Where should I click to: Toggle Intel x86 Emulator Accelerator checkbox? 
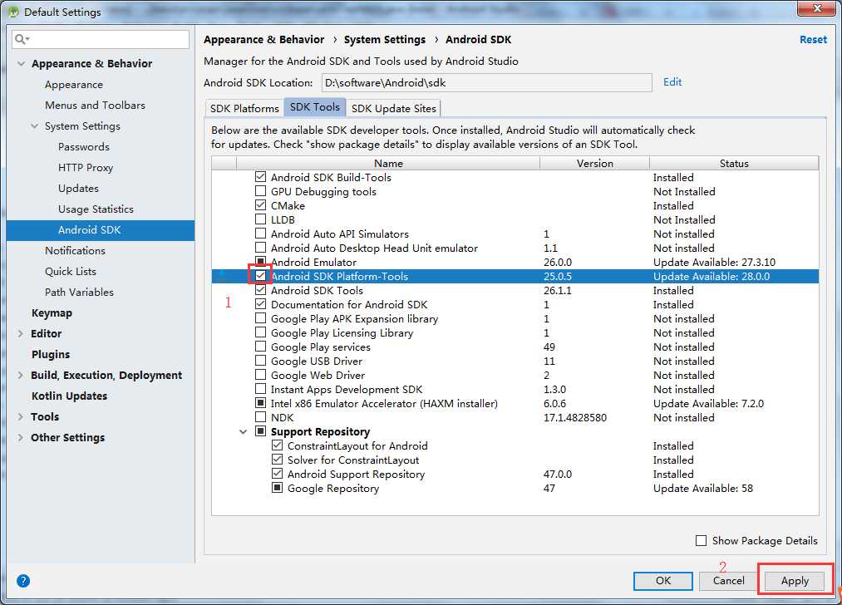click(260, 403)
